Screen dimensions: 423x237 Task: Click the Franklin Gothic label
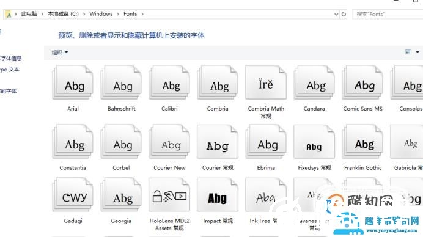click(363, 168)
